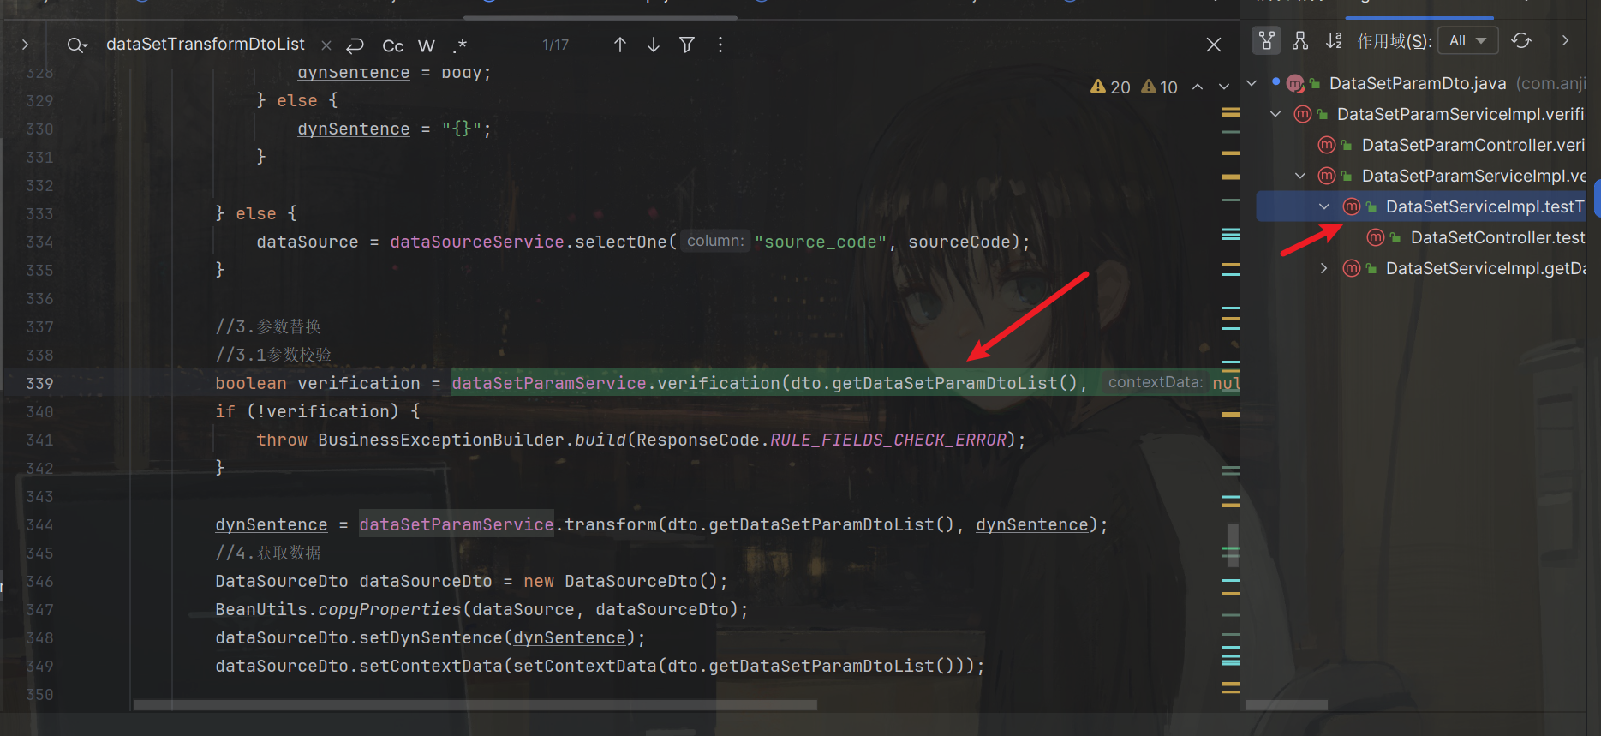Screen dimensions: 1601x736
Task: Show more hierarchy toolbar actions
Action: [x=1565, y=40]
